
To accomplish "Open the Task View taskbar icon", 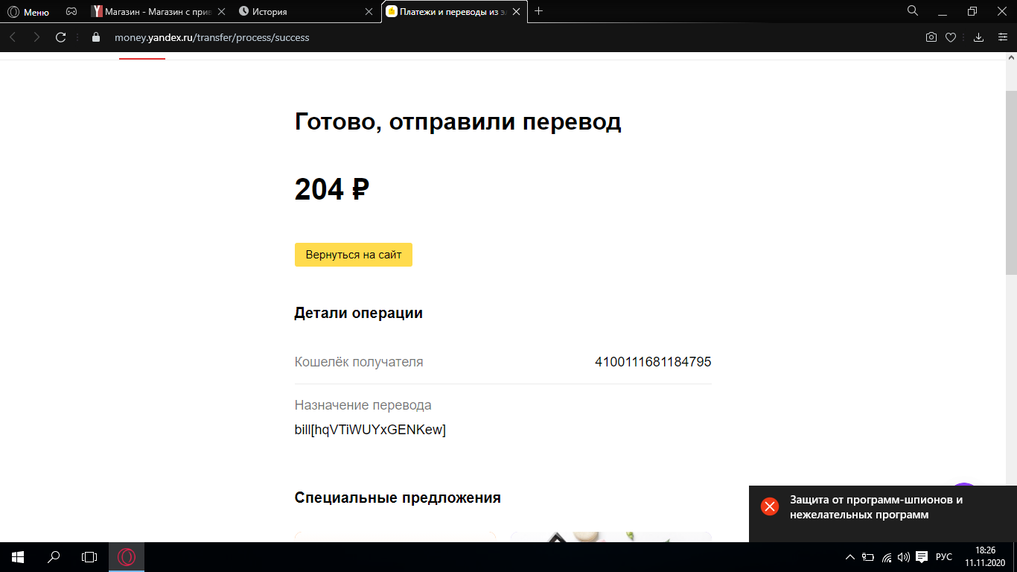I will click(x=89, y=556).
